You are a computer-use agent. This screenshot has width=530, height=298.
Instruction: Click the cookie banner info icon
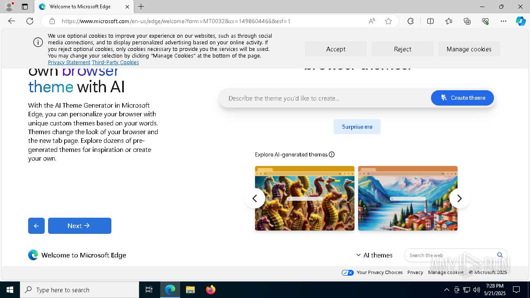click(38, 42)
